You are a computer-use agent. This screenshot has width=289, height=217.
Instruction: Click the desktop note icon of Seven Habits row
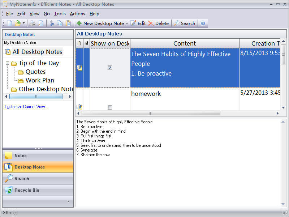(x=79, y=68)
